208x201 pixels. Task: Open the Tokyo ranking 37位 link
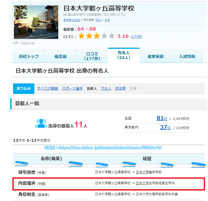(165, 127)
